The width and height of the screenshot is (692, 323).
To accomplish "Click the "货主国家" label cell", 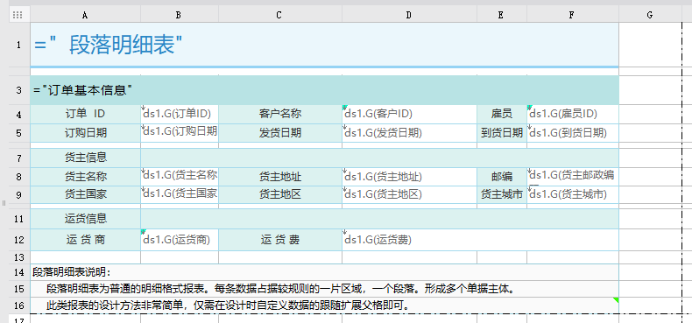I will (x=85, y=194).
